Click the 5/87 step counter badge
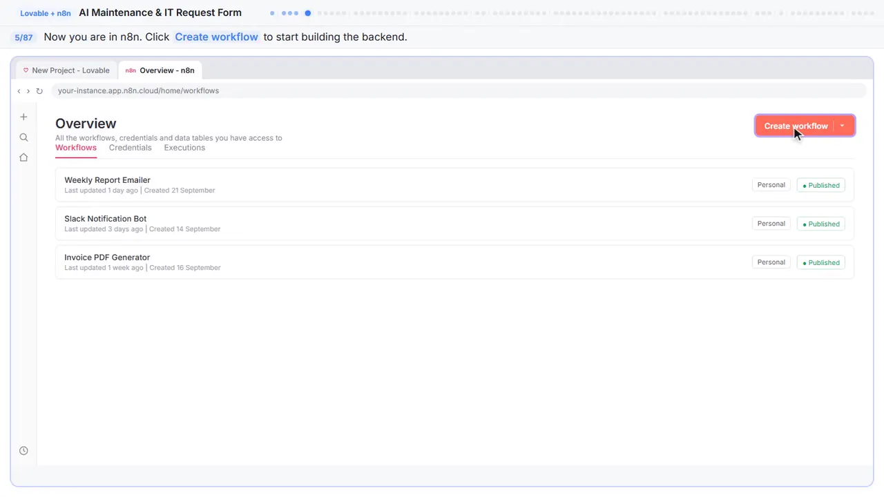Viewport: 884px width, 497px height. pos(23,37)
